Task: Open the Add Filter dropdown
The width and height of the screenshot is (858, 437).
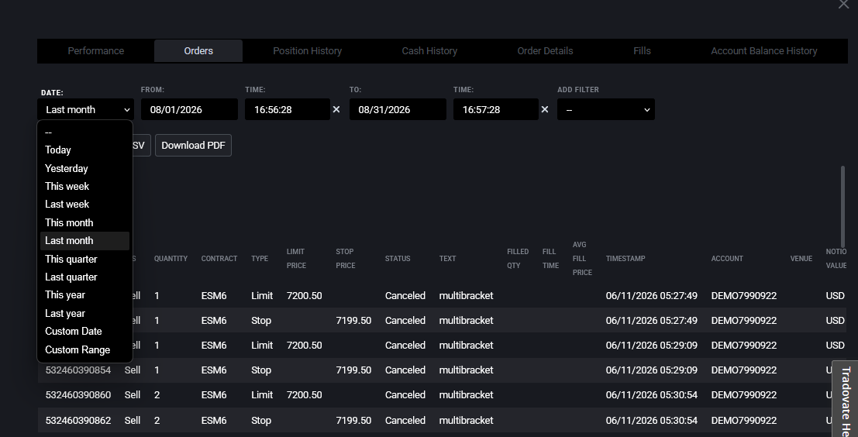Action: point(606,109)
